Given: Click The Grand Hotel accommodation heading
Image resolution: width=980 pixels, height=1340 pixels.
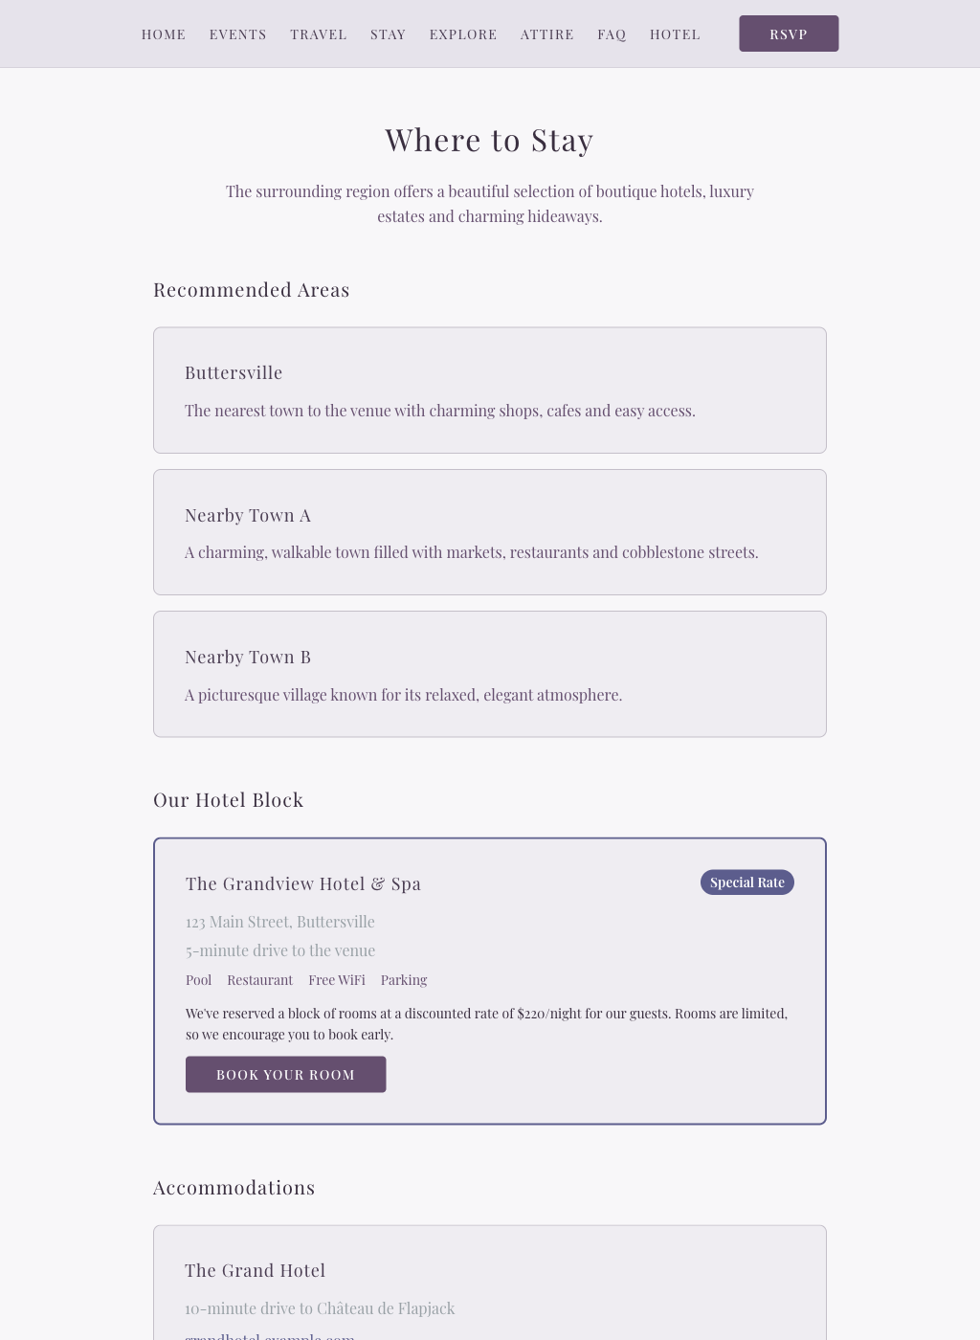Looking at the screenshot, I should coord(256,1270).
